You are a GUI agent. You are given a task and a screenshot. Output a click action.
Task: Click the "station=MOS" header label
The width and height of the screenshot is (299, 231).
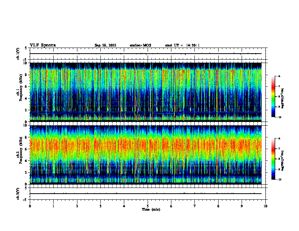click(140, 45)
